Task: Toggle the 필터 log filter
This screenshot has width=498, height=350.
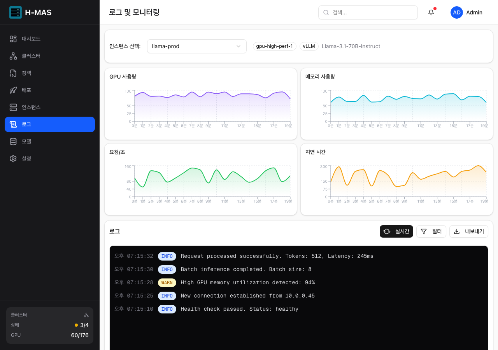Action: click(431, 231)
